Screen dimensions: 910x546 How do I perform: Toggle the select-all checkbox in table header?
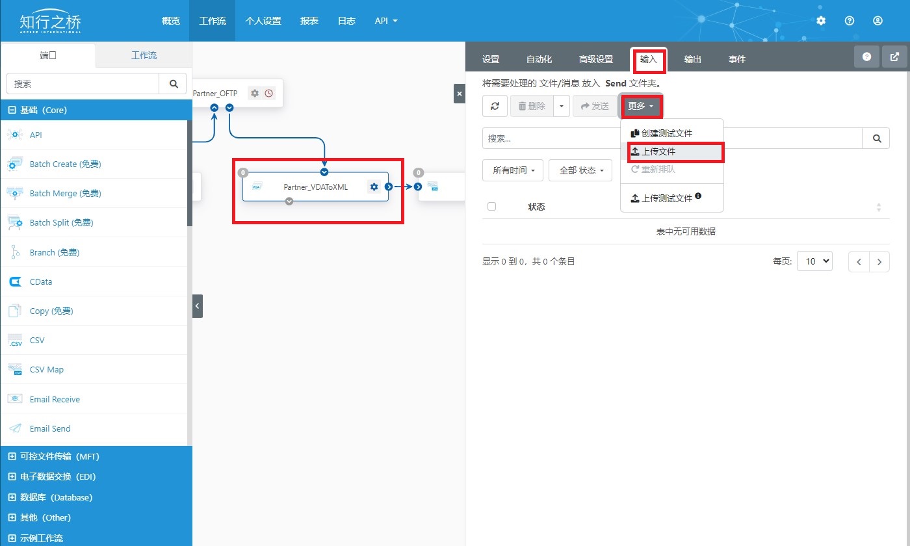point(491,207)
